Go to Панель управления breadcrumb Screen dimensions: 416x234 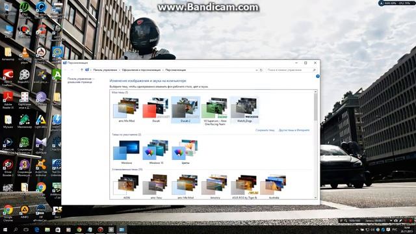pos(105,70)
